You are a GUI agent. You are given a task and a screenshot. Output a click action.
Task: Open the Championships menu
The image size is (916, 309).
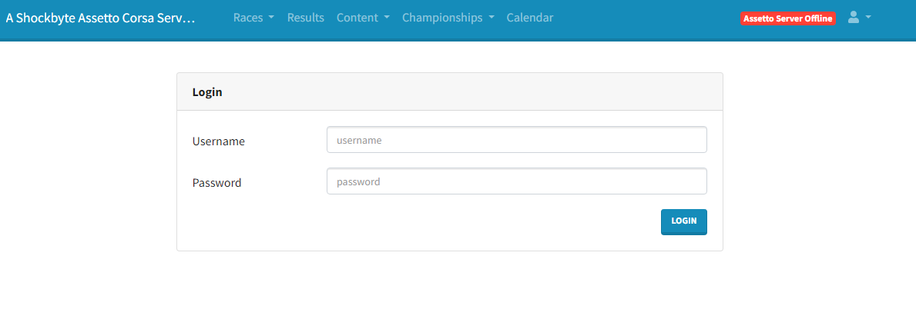point(442,18)
